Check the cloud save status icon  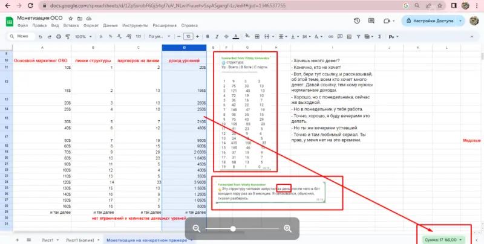(88, 19)
